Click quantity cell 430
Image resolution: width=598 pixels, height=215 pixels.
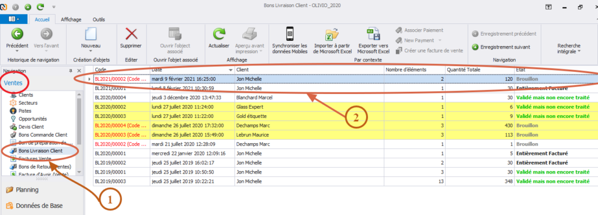coord(480,126)
